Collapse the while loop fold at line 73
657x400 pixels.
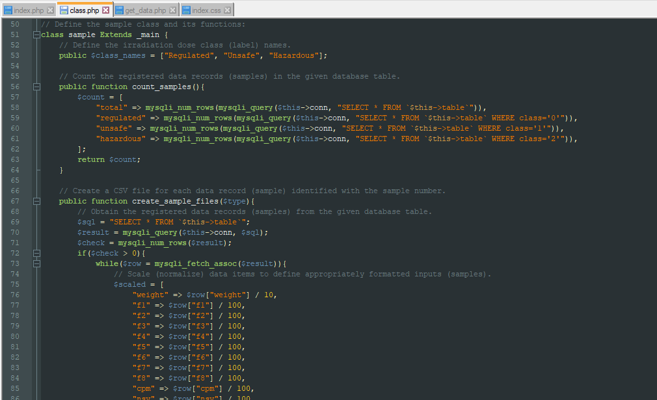pyautogui.click(x=36, y=263)
